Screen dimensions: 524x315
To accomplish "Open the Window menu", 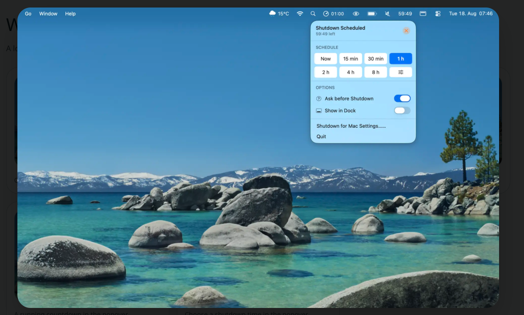I will tap(48, 14).
